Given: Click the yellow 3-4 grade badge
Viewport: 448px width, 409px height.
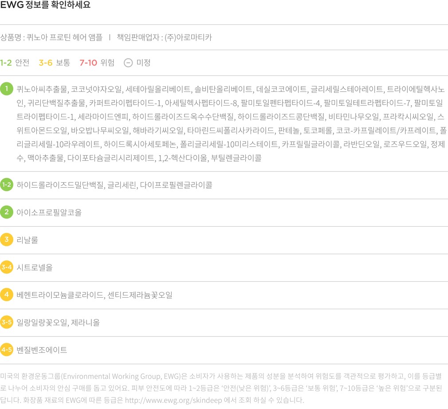Looking at the screenshot, I should [x=7, y=267].
